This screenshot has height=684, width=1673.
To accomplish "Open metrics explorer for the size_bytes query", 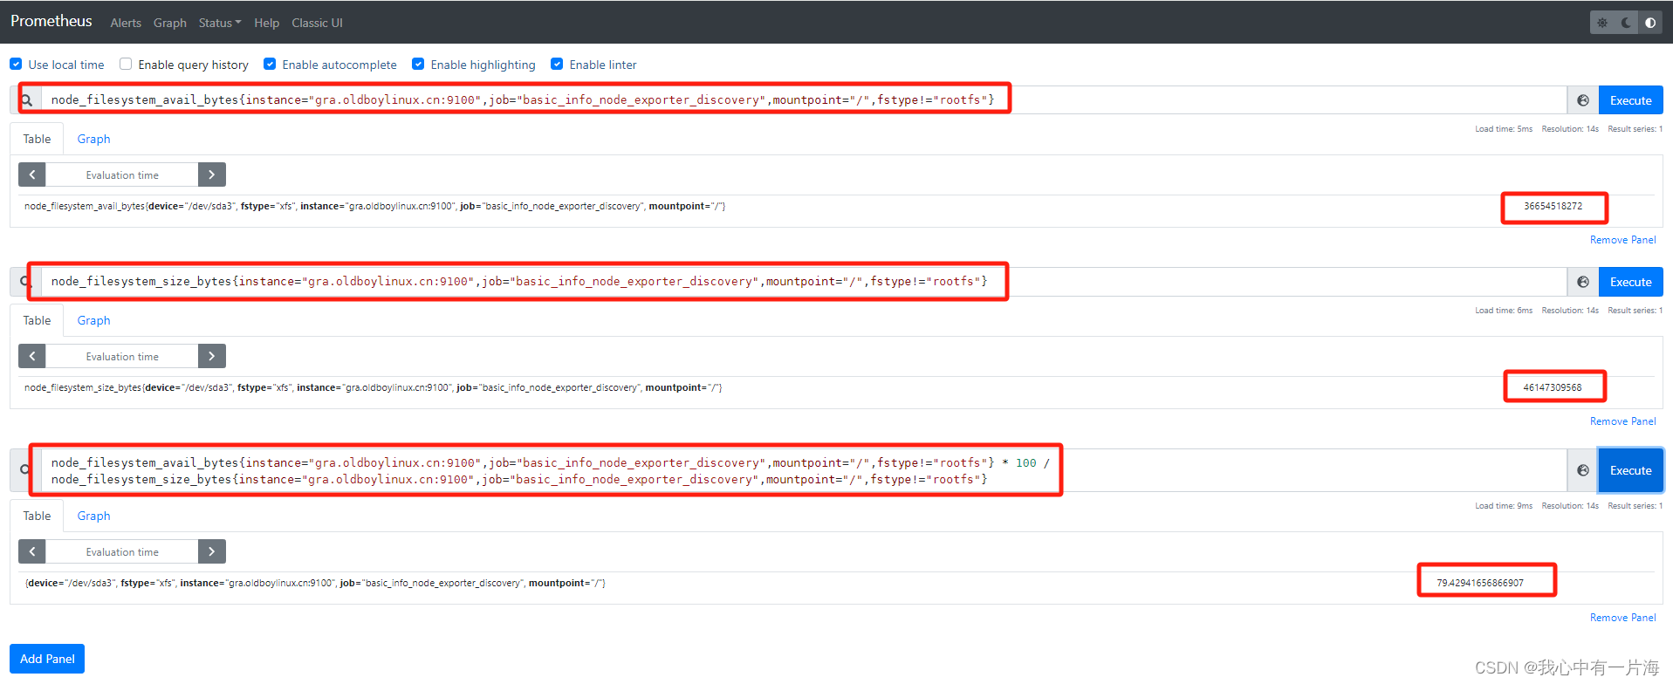I will pos(1583,282).
